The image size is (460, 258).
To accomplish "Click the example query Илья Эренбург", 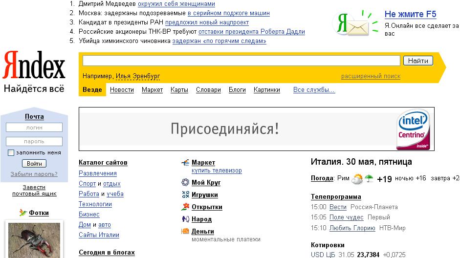I will coord(137,76).
